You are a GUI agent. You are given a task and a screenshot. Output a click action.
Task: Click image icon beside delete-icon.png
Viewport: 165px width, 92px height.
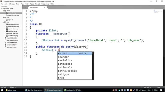click(7, 29)
